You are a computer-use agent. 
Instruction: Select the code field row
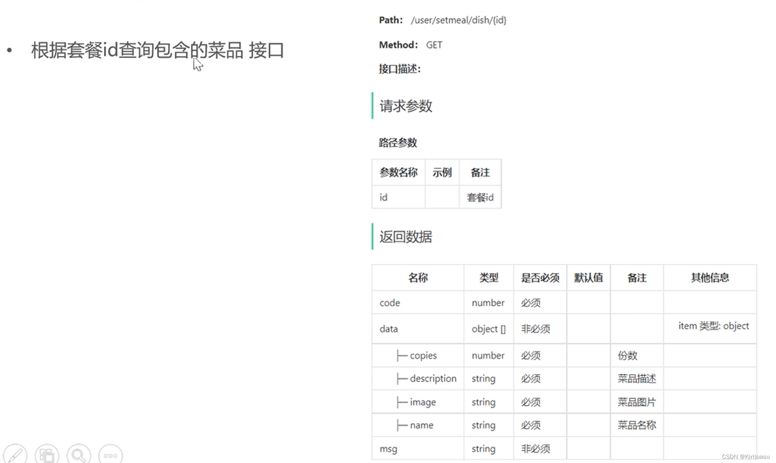389,303
